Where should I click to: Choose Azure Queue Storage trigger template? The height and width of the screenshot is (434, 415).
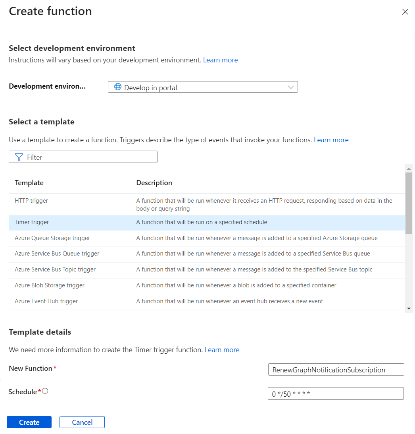pyautogui.click(x=52, y=238)
